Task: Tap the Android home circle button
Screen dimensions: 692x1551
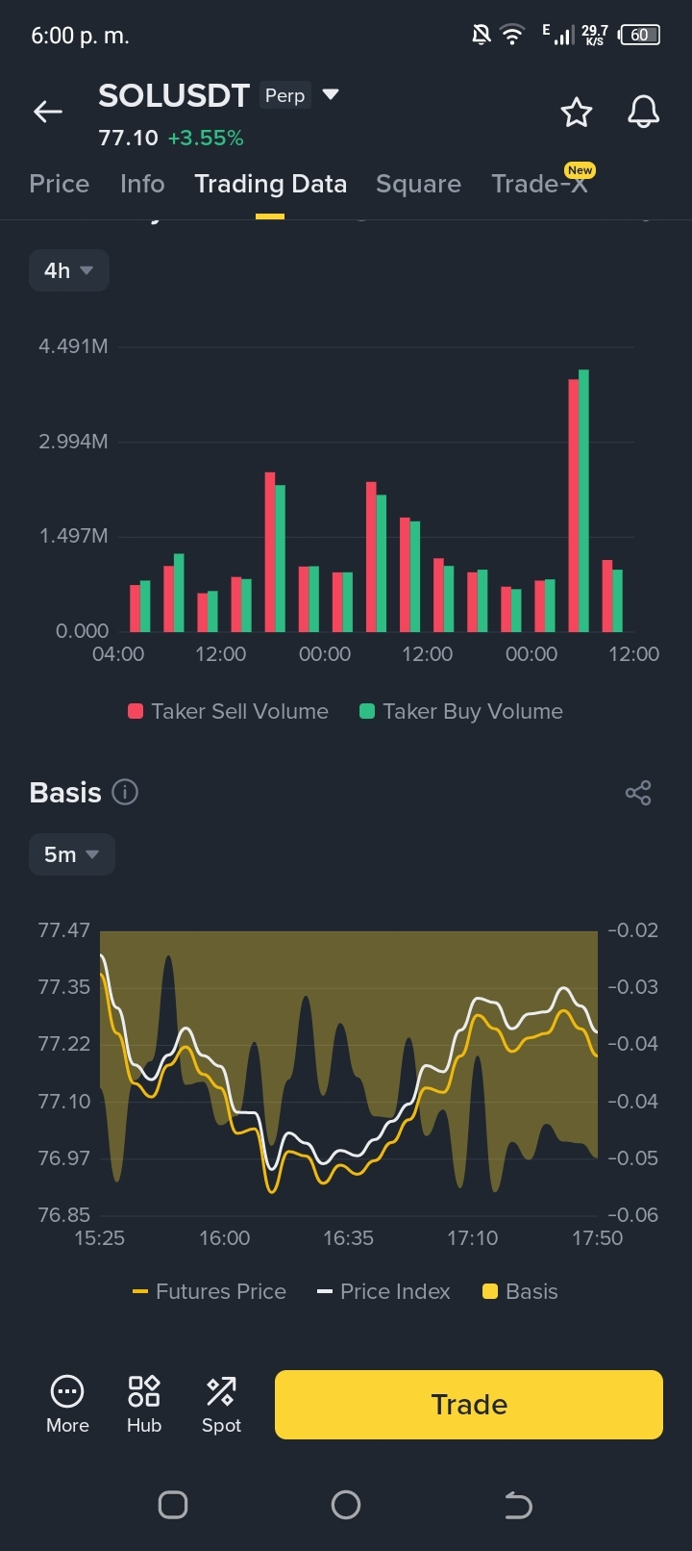Action: click(x=346, y=1505)
